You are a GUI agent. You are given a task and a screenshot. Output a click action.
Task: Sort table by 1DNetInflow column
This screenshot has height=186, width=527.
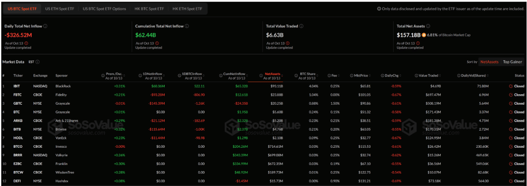click(154, 76)
